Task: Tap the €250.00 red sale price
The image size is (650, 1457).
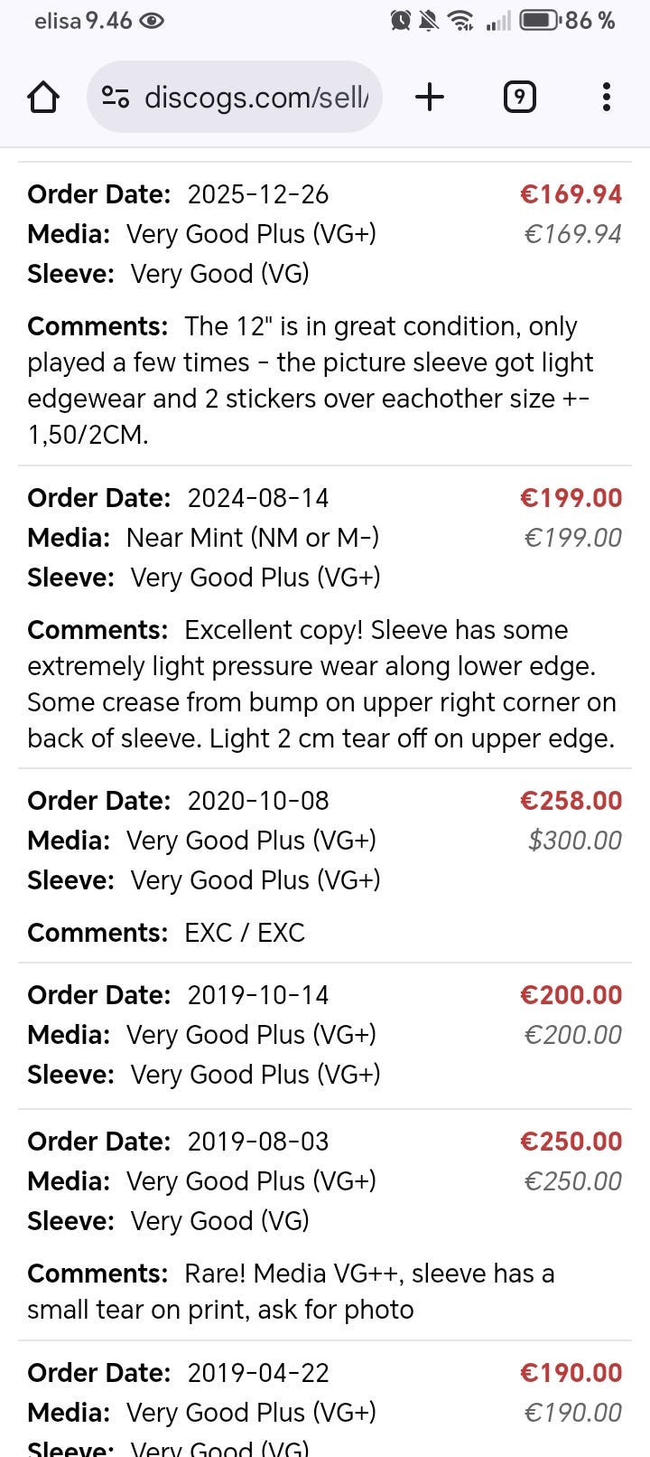Action: (x=571, y=1142)
